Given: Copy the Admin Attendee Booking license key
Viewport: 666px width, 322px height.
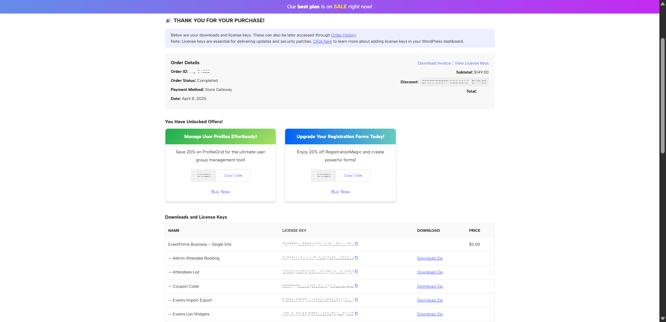Looking at the screenshot, I should (x=356, y=258).
